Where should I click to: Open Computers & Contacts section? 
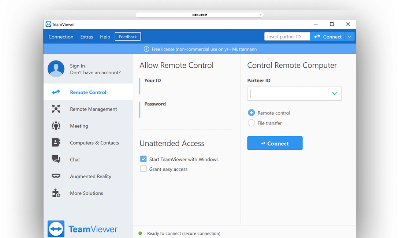click(88, 142)
